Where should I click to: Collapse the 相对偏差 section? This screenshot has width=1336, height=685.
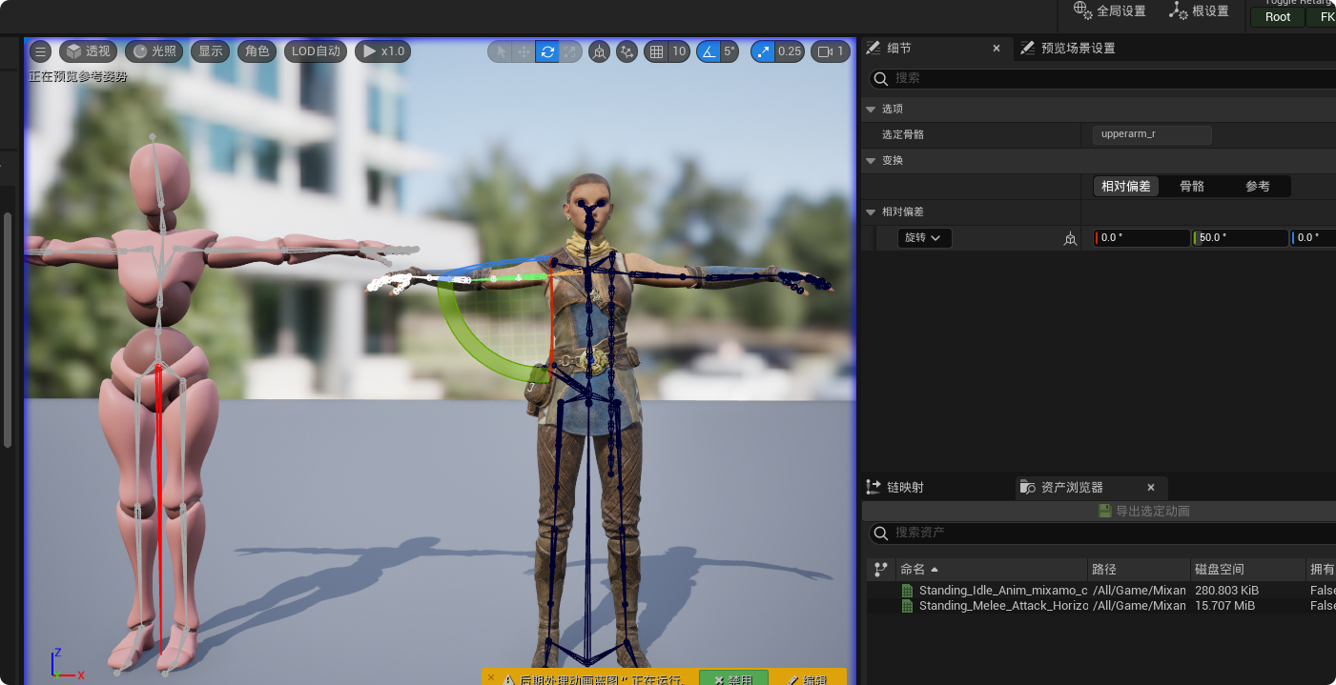click(x=871, y=212)
